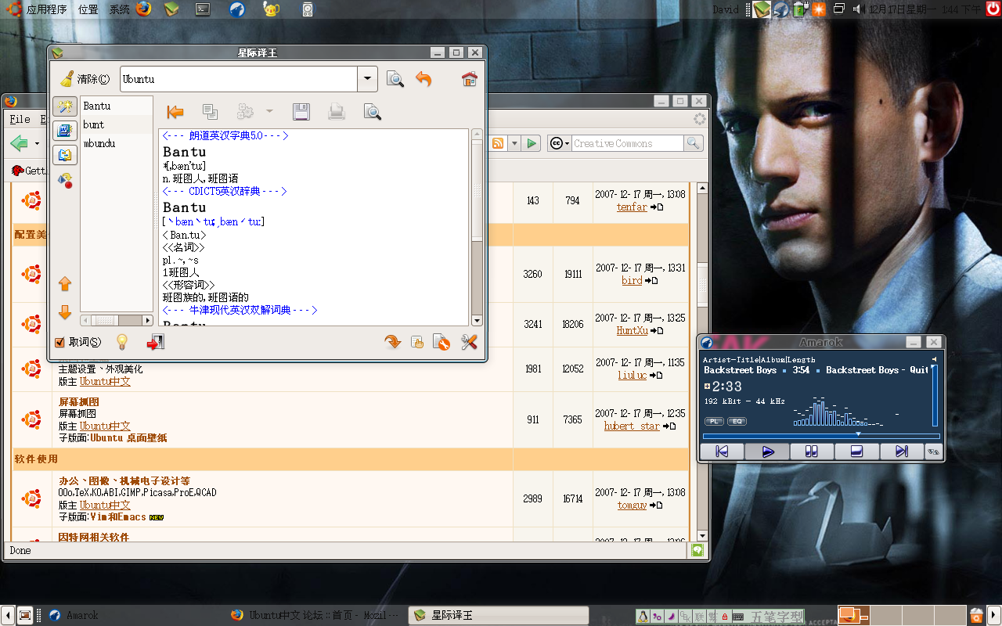This screenshot has height=626, width=1002.
Task: Click the StarDict definition pane's vertical scrollbar
Action: 478,227
